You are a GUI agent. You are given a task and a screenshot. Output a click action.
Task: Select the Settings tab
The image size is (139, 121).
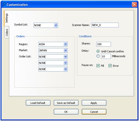point(6,18)
